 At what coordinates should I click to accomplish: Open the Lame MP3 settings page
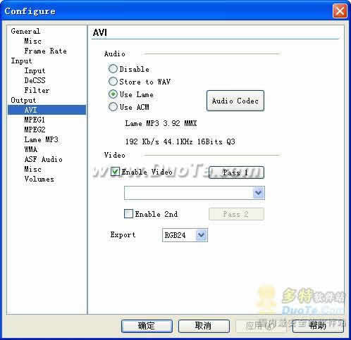(41, 139)
